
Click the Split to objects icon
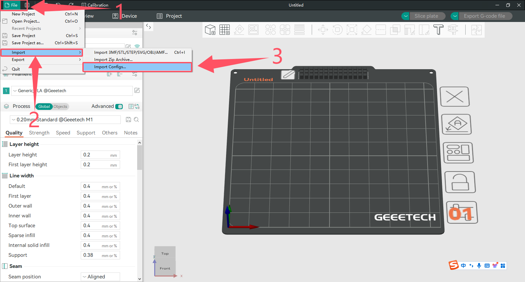(x=270, y=30)
